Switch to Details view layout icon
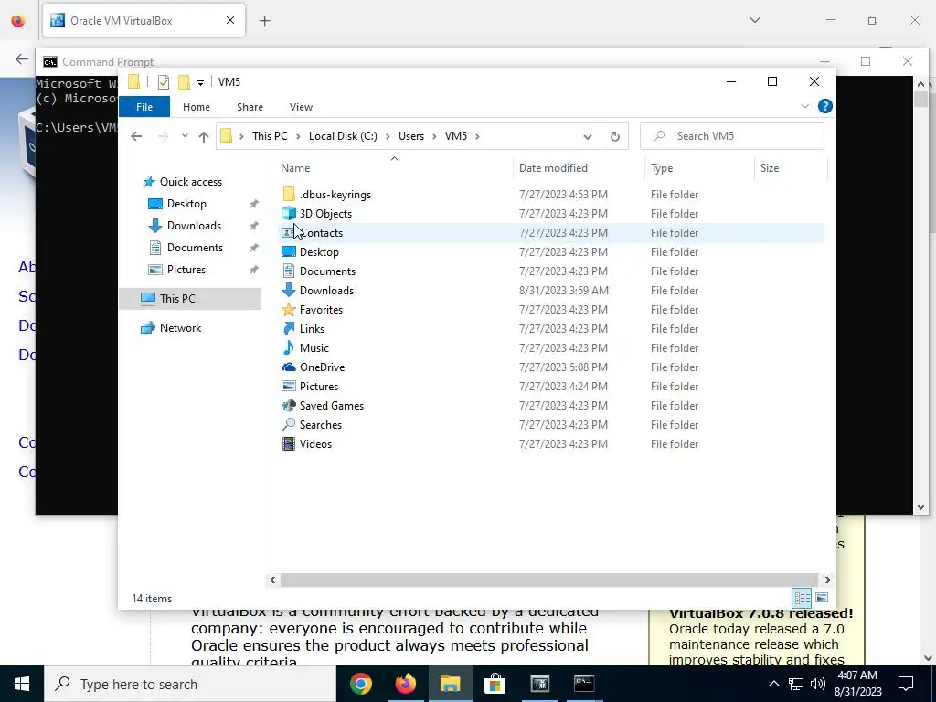 point(802,598)
